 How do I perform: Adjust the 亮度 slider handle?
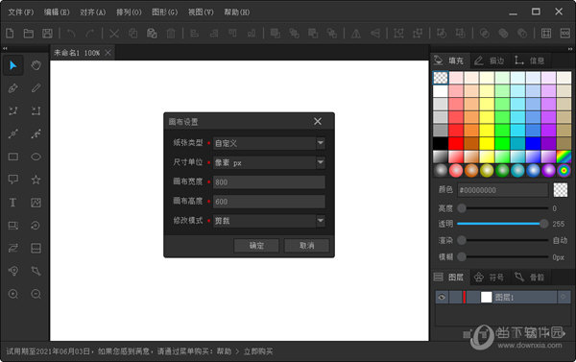click(x=462, y=208)
